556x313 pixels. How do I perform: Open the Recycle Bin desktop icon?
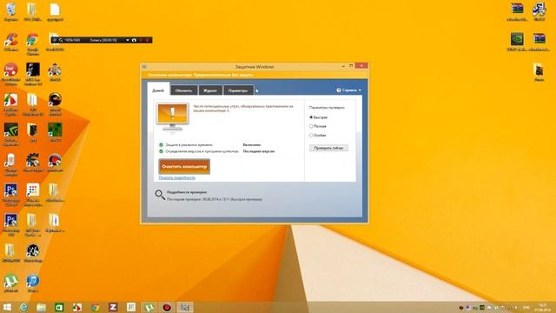pyautogui.click(x=11, y=11)
